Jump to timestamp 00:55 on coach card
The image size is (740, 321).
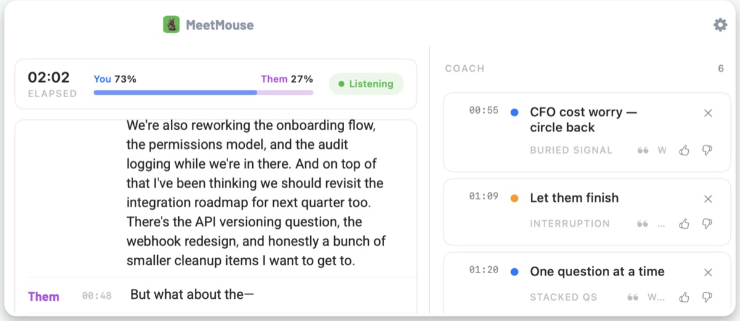(483, 111)
